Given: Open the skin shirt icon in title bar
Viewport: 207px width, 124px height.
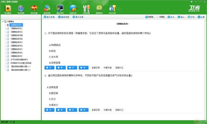Looking at the screenshot, I should tap(192, 2).
